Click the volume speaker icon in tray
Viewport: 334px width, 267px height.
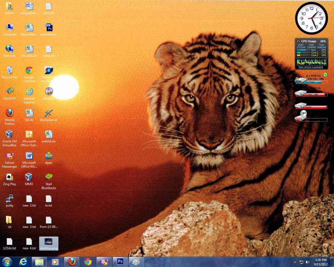[x=308, y=262]
